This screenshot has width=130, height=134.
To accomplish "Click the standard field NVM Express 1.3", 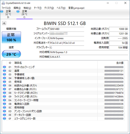I will [89, 52].
